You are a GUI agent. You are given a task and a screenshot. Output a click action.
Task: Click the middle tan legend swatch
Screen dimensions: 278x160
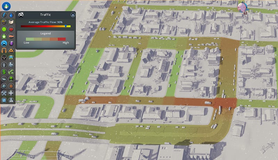click(x=46, y=39)
